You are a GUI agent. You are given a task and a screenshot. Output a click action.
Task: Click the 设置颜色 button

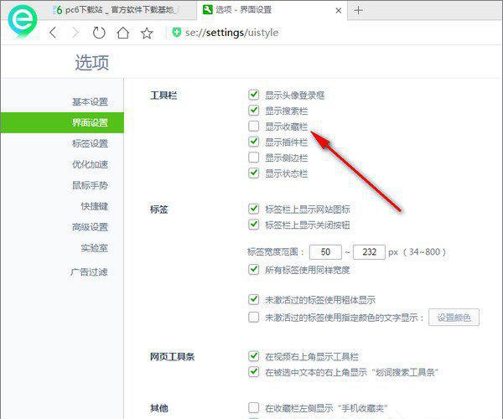pos(454,318)
